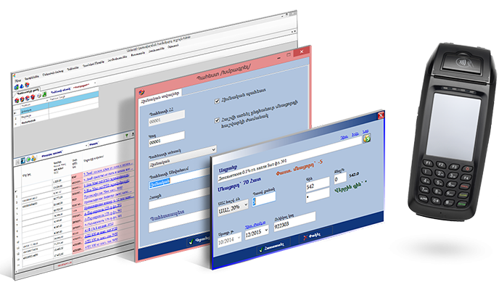The height and width of the screenshot is (290, 499).
Task: Toggle the lower two-line checkbox in the red dialog
Action: 217,120
